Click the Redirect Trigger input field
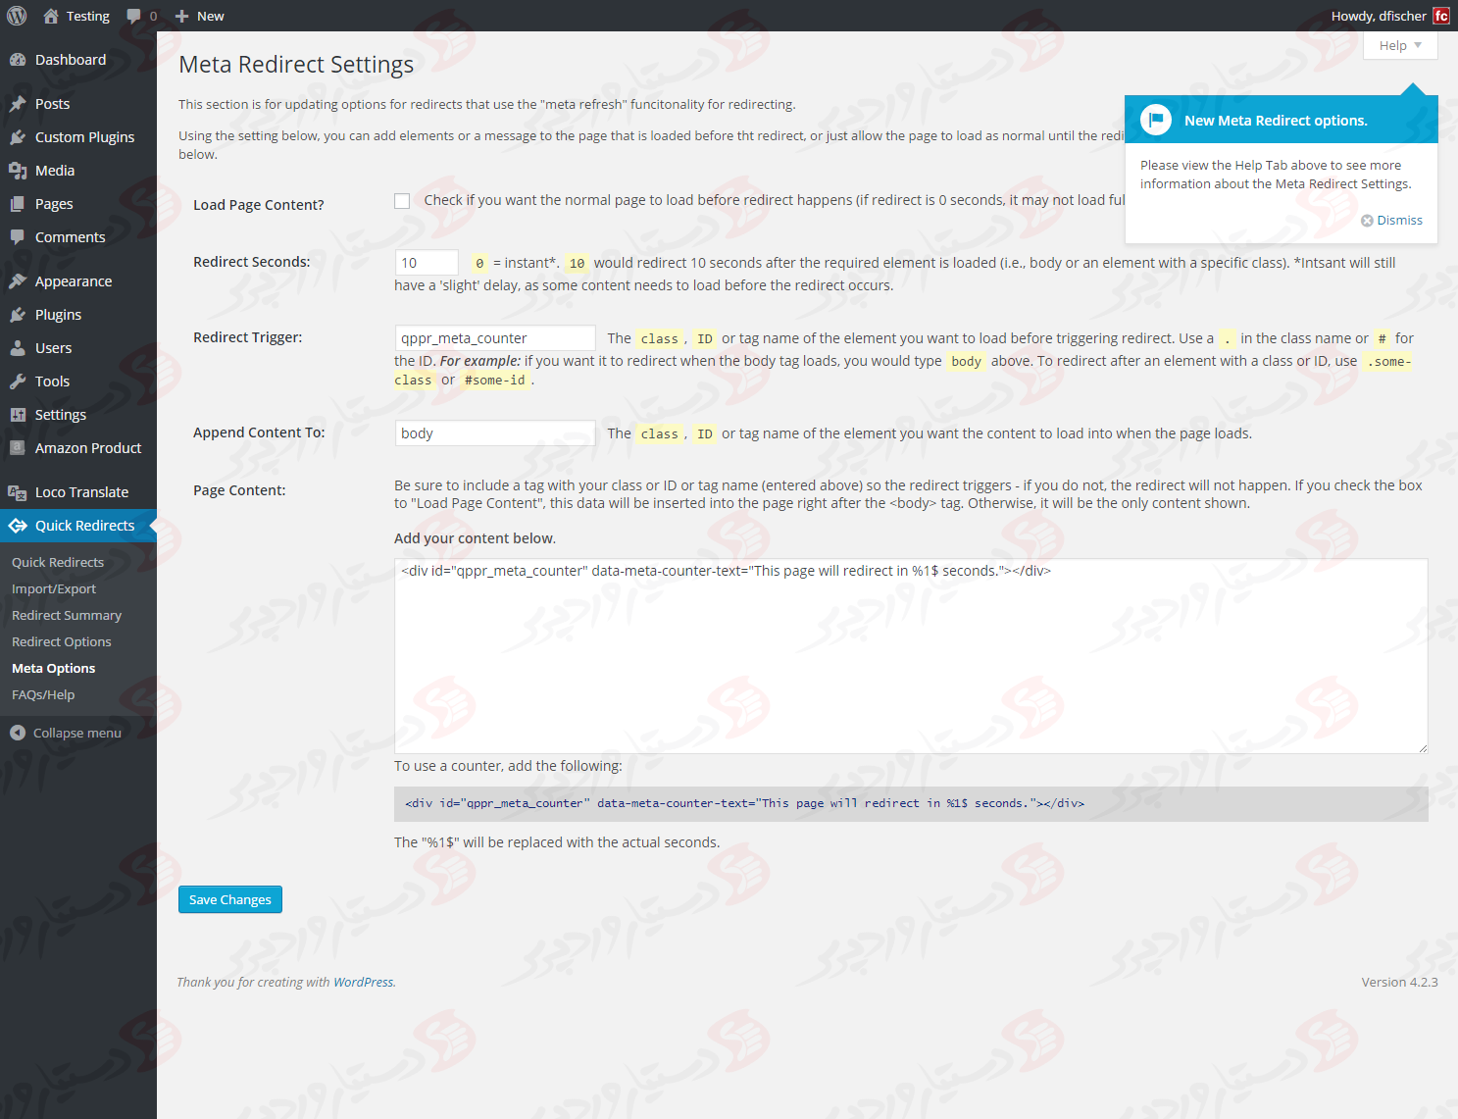The width and height of the screenshot is (1458, 1119). (494, 337)
